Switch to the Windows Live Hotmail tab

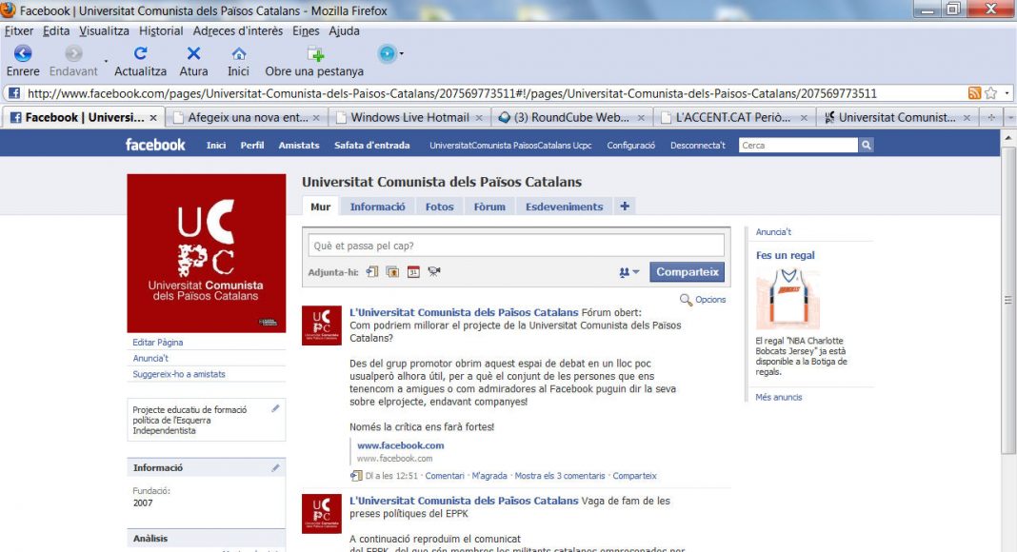tap(409, 118)
